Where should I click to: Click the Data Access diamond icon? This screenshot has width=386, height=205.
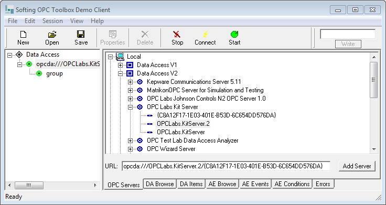(19, 55)
